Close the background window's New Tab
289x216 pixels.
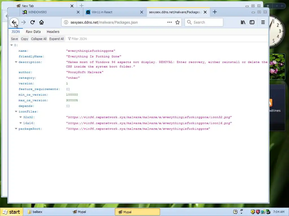click(x=72, y=6)
